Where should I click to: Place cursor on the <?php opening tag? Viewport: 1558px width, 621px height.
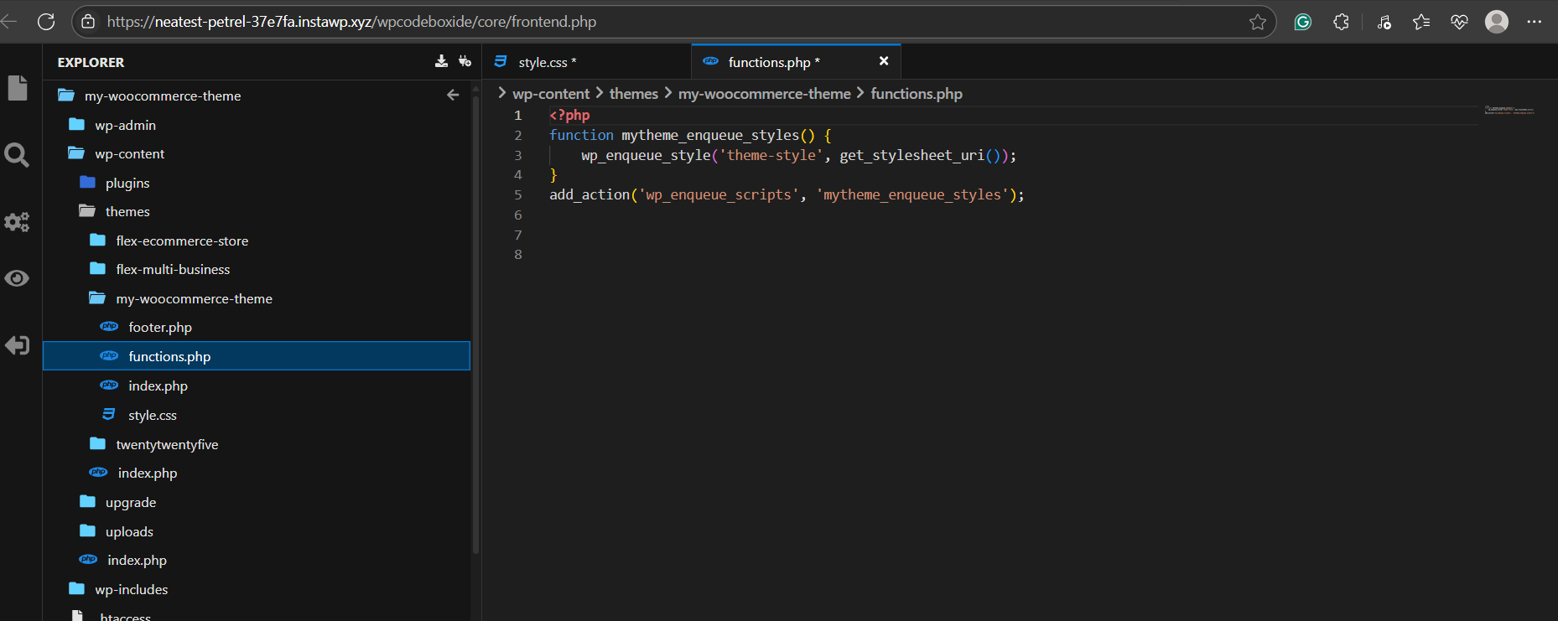click(569, 116)
